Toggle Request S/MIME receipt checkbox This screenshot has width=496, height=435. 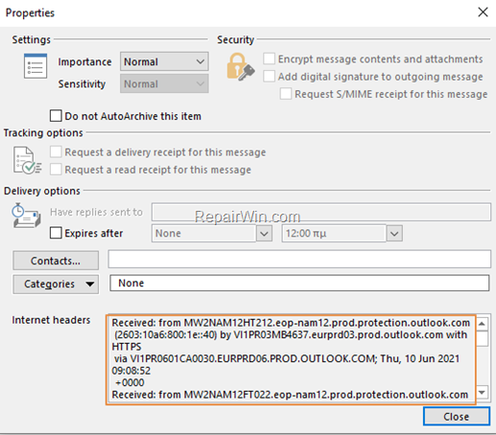point(286,94)
